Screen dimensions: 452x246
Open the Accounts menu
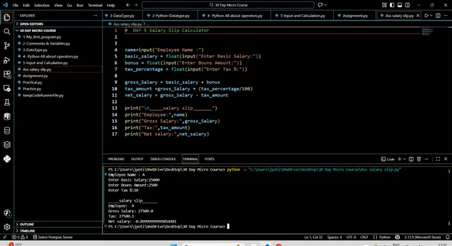(7, 213)
